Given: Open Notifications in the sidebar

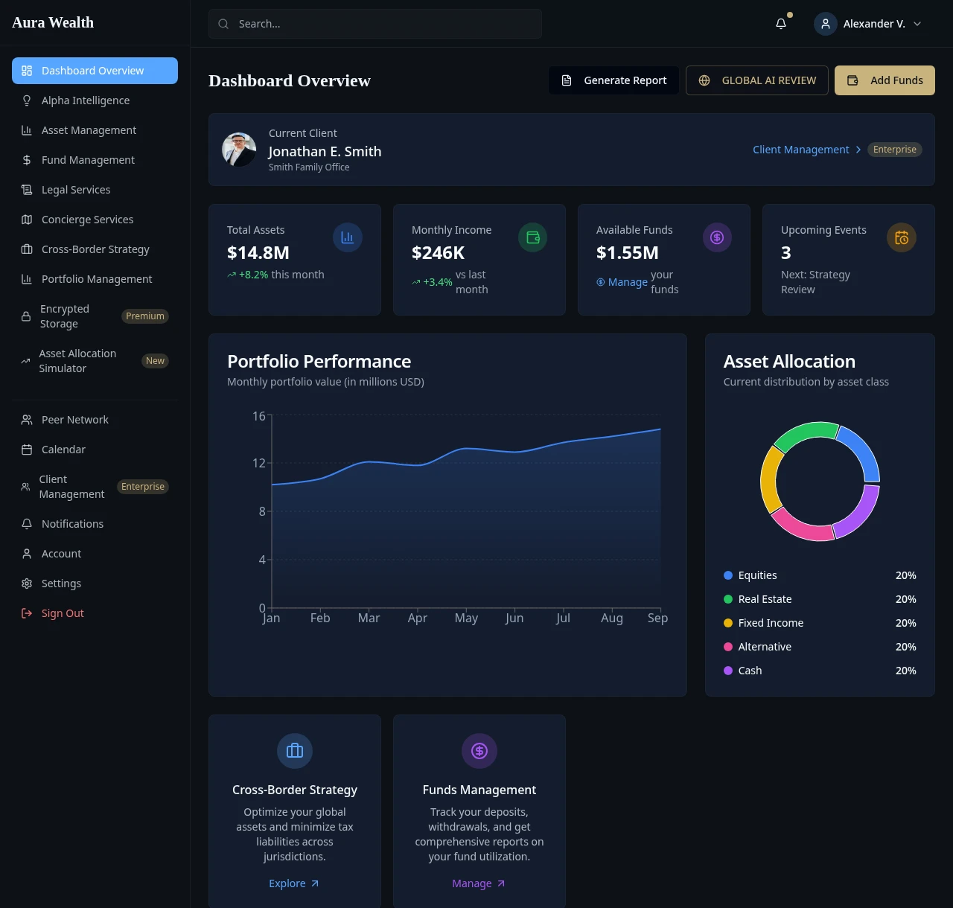Looking at the screenshot, I should click(95, 524).
